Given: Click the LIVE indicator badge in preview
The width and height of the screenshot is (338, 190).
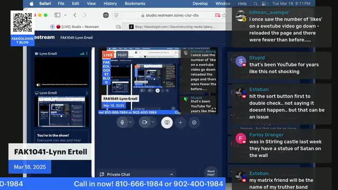Looking at the screenshot, I should pyautogui.click(x=108, y=55).
